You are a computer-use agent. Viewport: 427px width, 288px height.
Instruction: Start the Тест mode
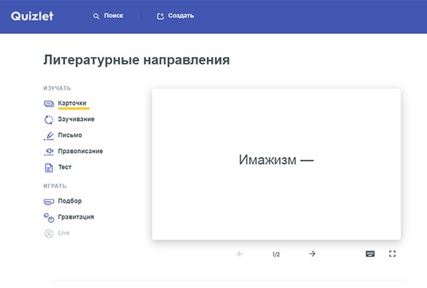click(x=65, y=167)
